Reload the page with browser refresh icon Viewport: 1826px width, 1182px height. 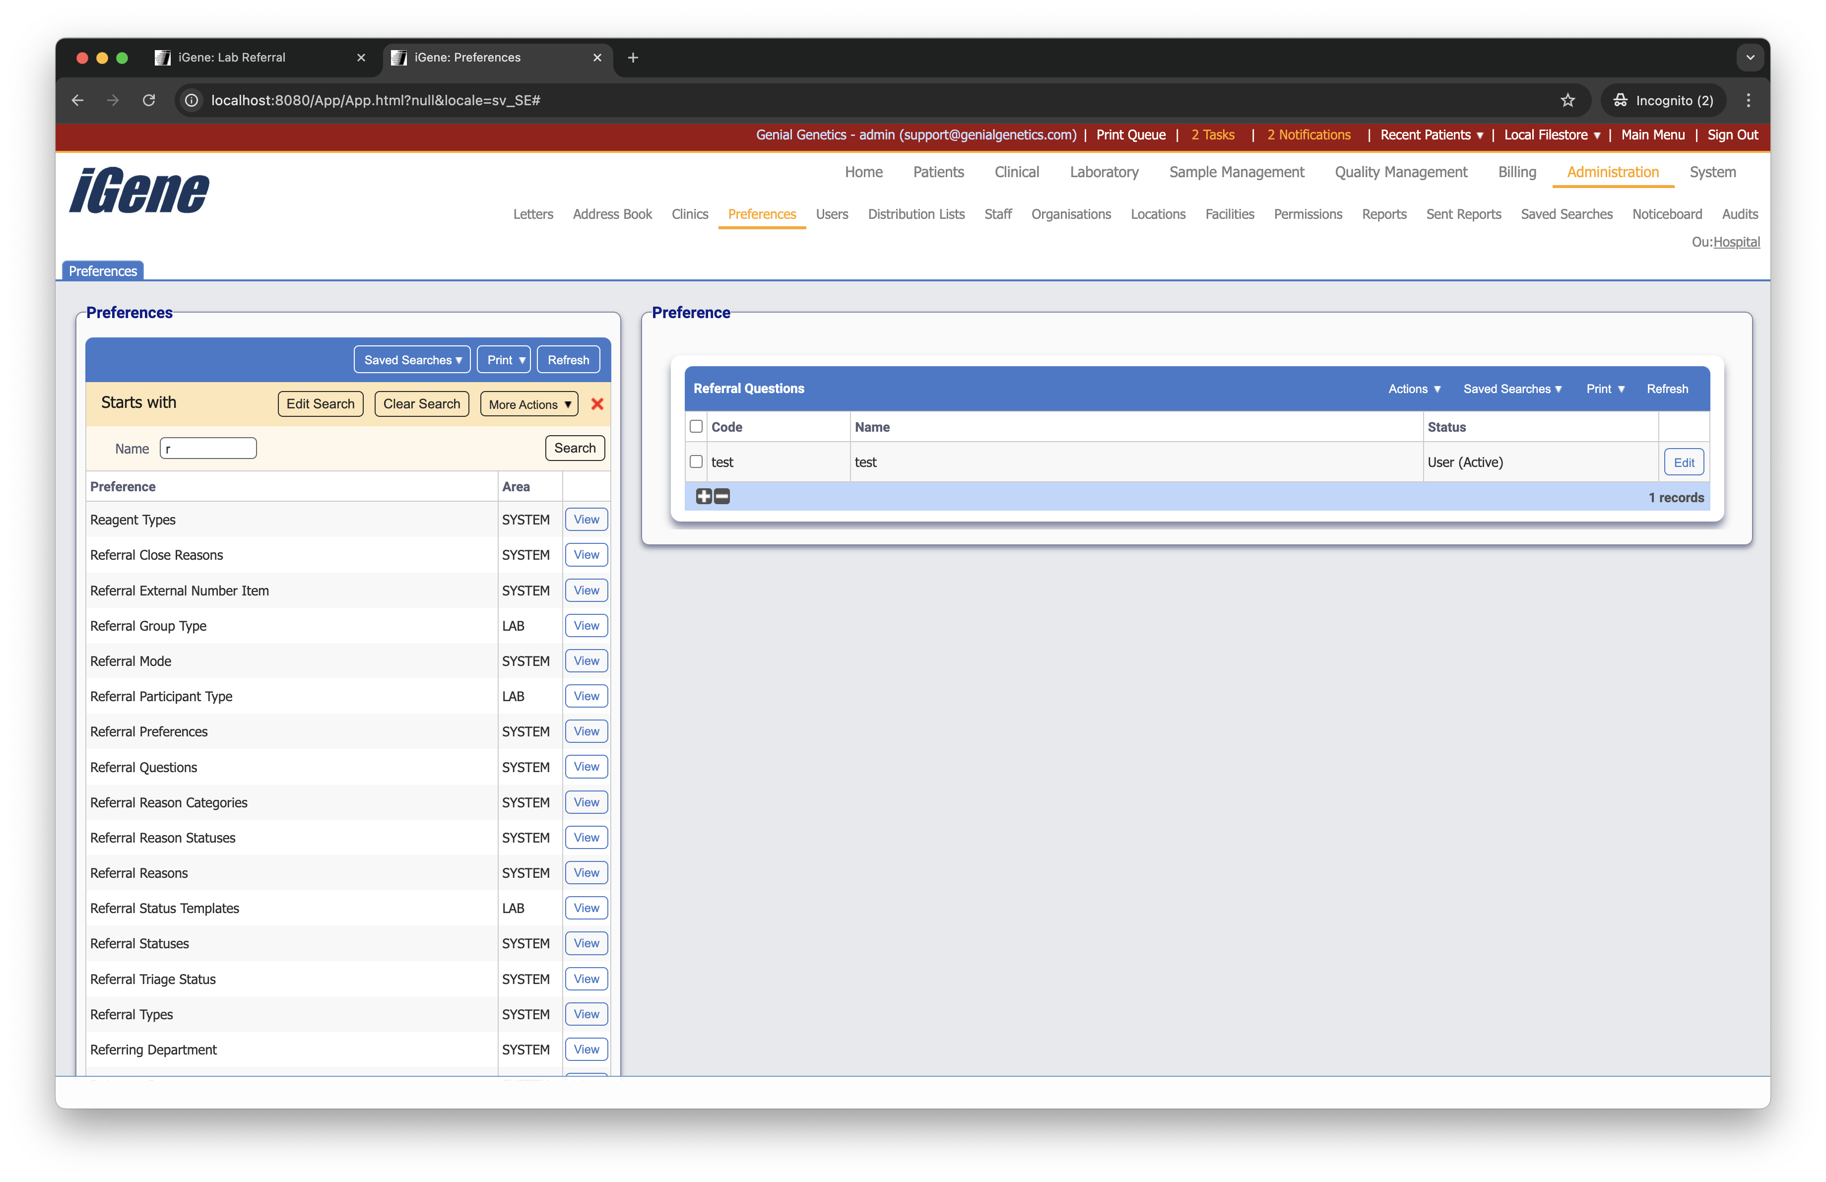149,100
